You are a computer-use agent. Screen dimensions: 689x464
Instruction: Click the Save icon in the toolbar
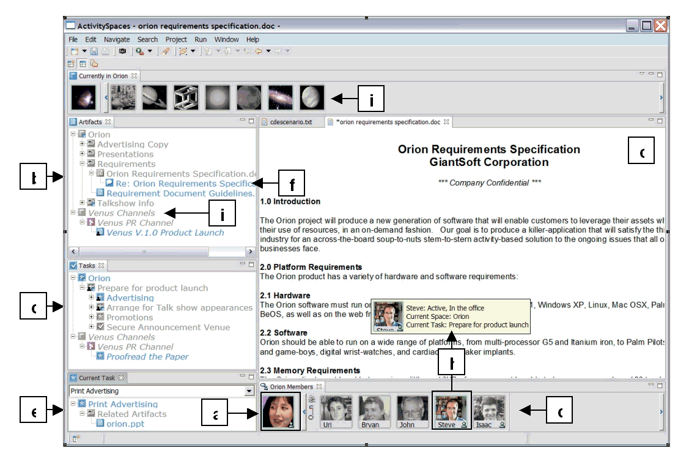[94, 52]
